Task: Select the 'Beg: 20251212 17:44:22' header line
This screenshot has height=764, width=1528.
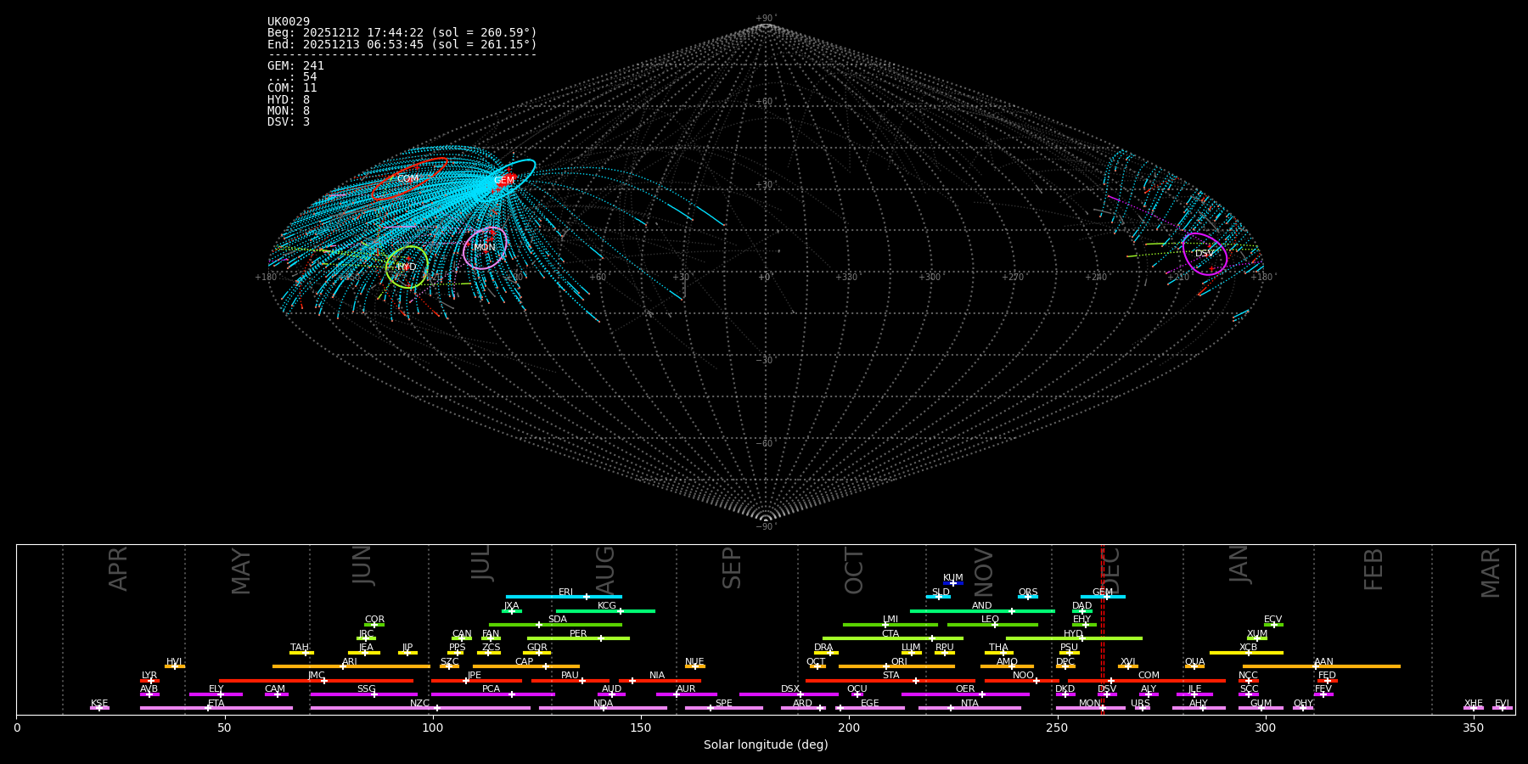Action: coord(402,33)
